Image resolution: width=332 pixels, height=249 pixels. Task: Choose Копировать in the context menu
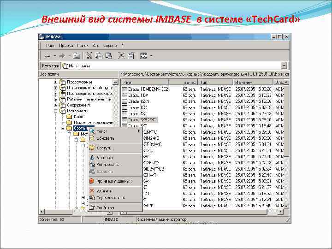click(x=115, y=165)
